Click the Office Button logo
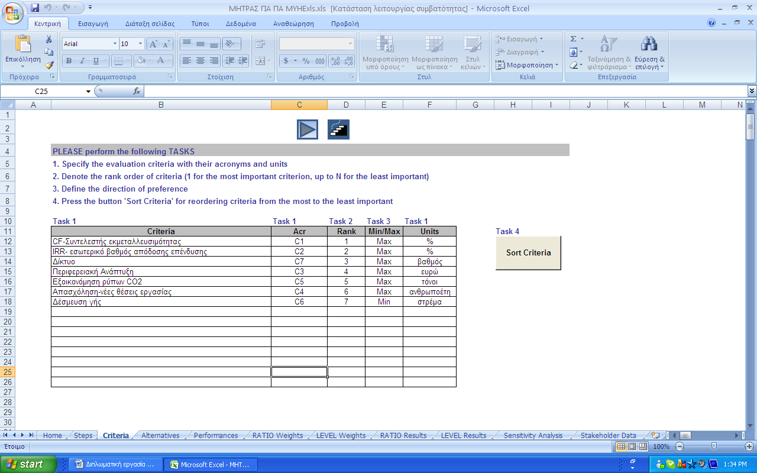The image size is (757, 473). [x=12, y=13]
